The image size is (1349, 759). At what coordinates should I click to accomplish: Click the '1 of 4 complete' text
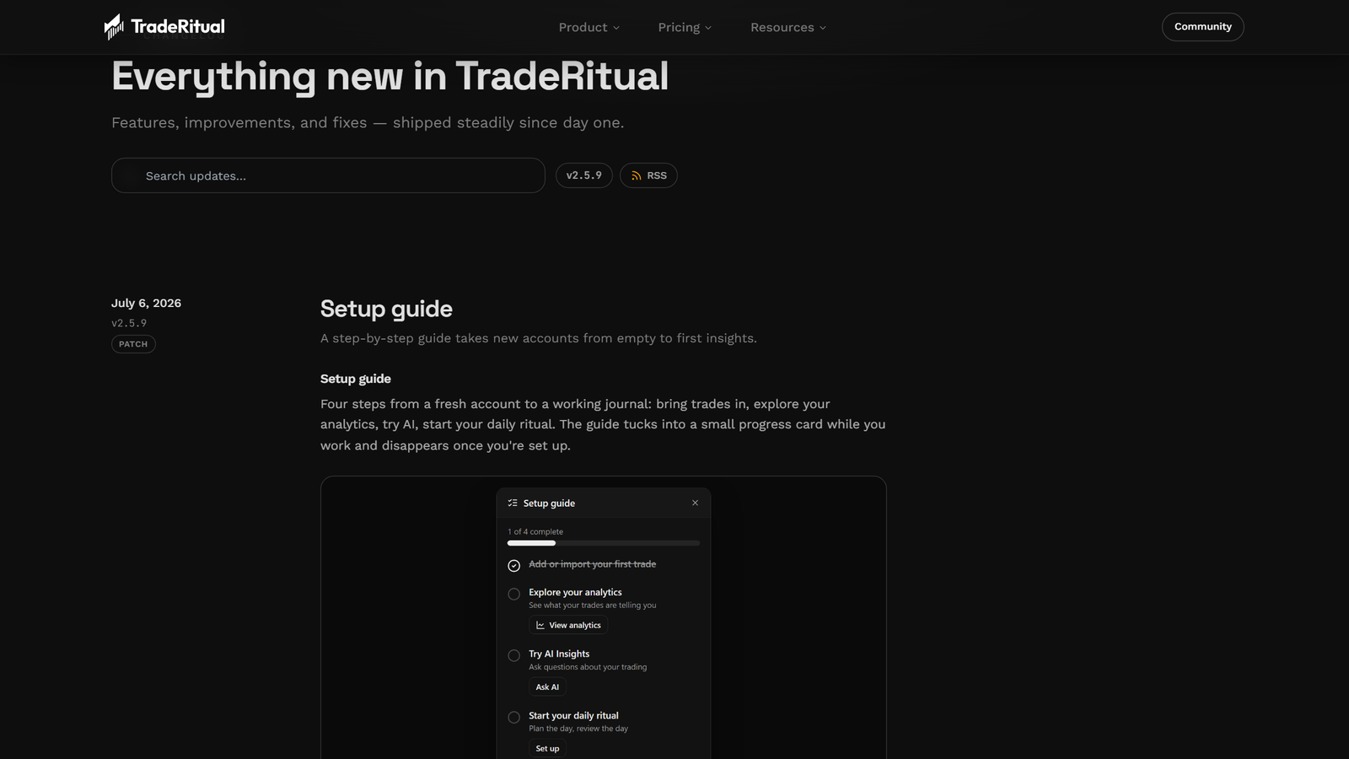tap(535, 531)
